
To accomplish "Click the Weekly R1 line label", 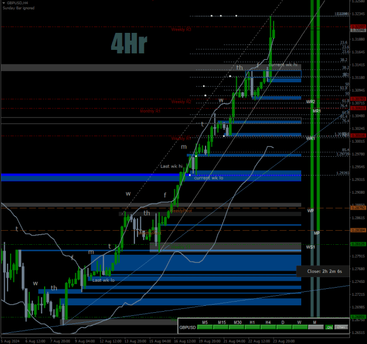I will point(181,139).
